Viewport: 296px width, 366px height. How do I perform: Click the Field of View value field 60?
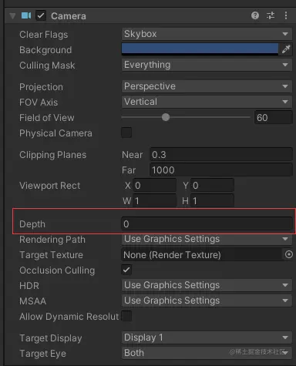(274, 117)
